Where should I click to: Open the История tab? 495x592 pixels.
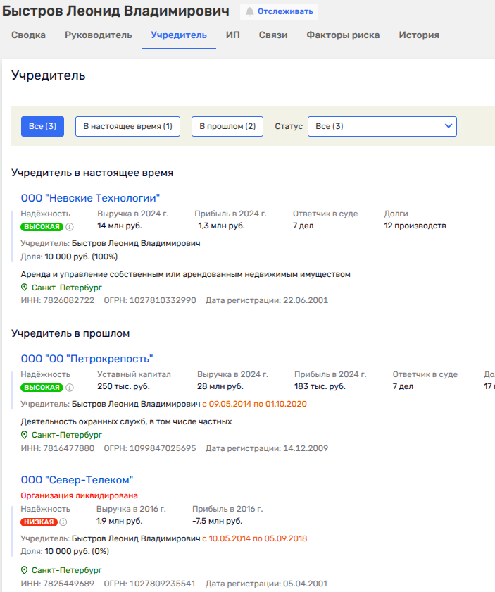tap(419, 35)
